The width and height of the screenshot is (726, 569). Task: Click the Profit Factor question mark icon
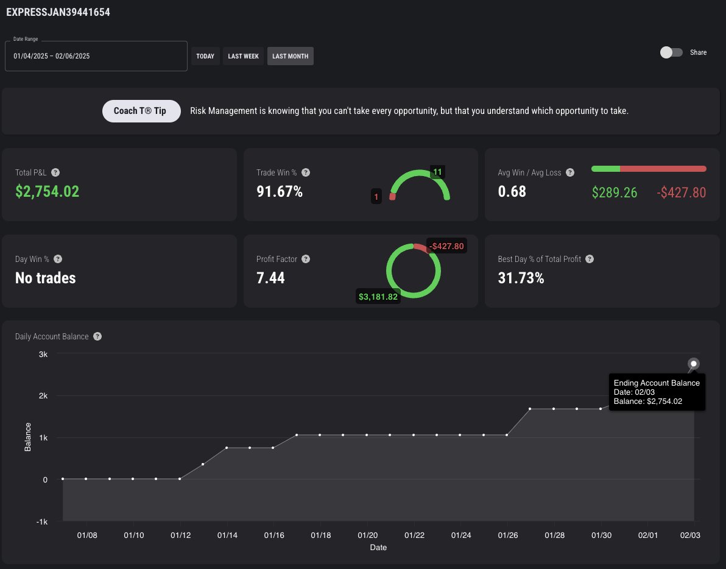point(306,260)
